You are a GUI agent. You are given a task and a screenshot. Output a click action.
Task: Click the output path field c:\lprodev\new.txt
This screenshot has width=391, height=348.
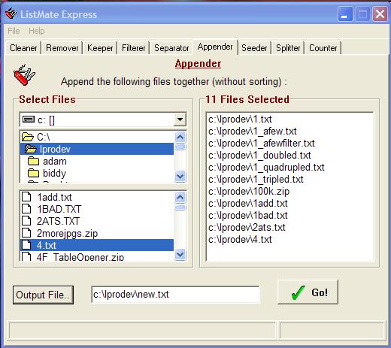[x=175, y=295]
